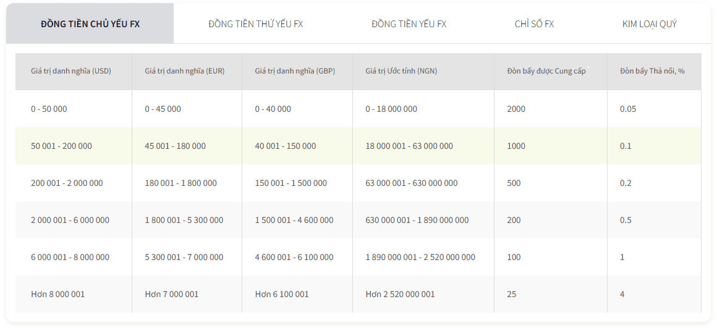Switch to ĐỒNG TIỀN THỨ YẾU FX tab
Screen dimensions: 717x328
click(x=256, y=23)
